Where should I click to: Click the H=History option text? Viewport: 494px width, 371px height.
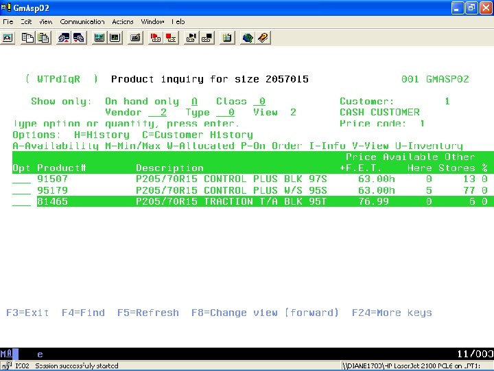point(102,135)
